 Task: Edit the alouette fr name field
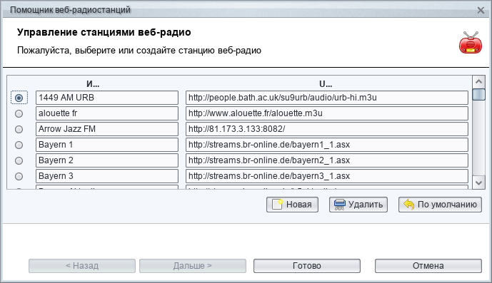click(107, 113)
